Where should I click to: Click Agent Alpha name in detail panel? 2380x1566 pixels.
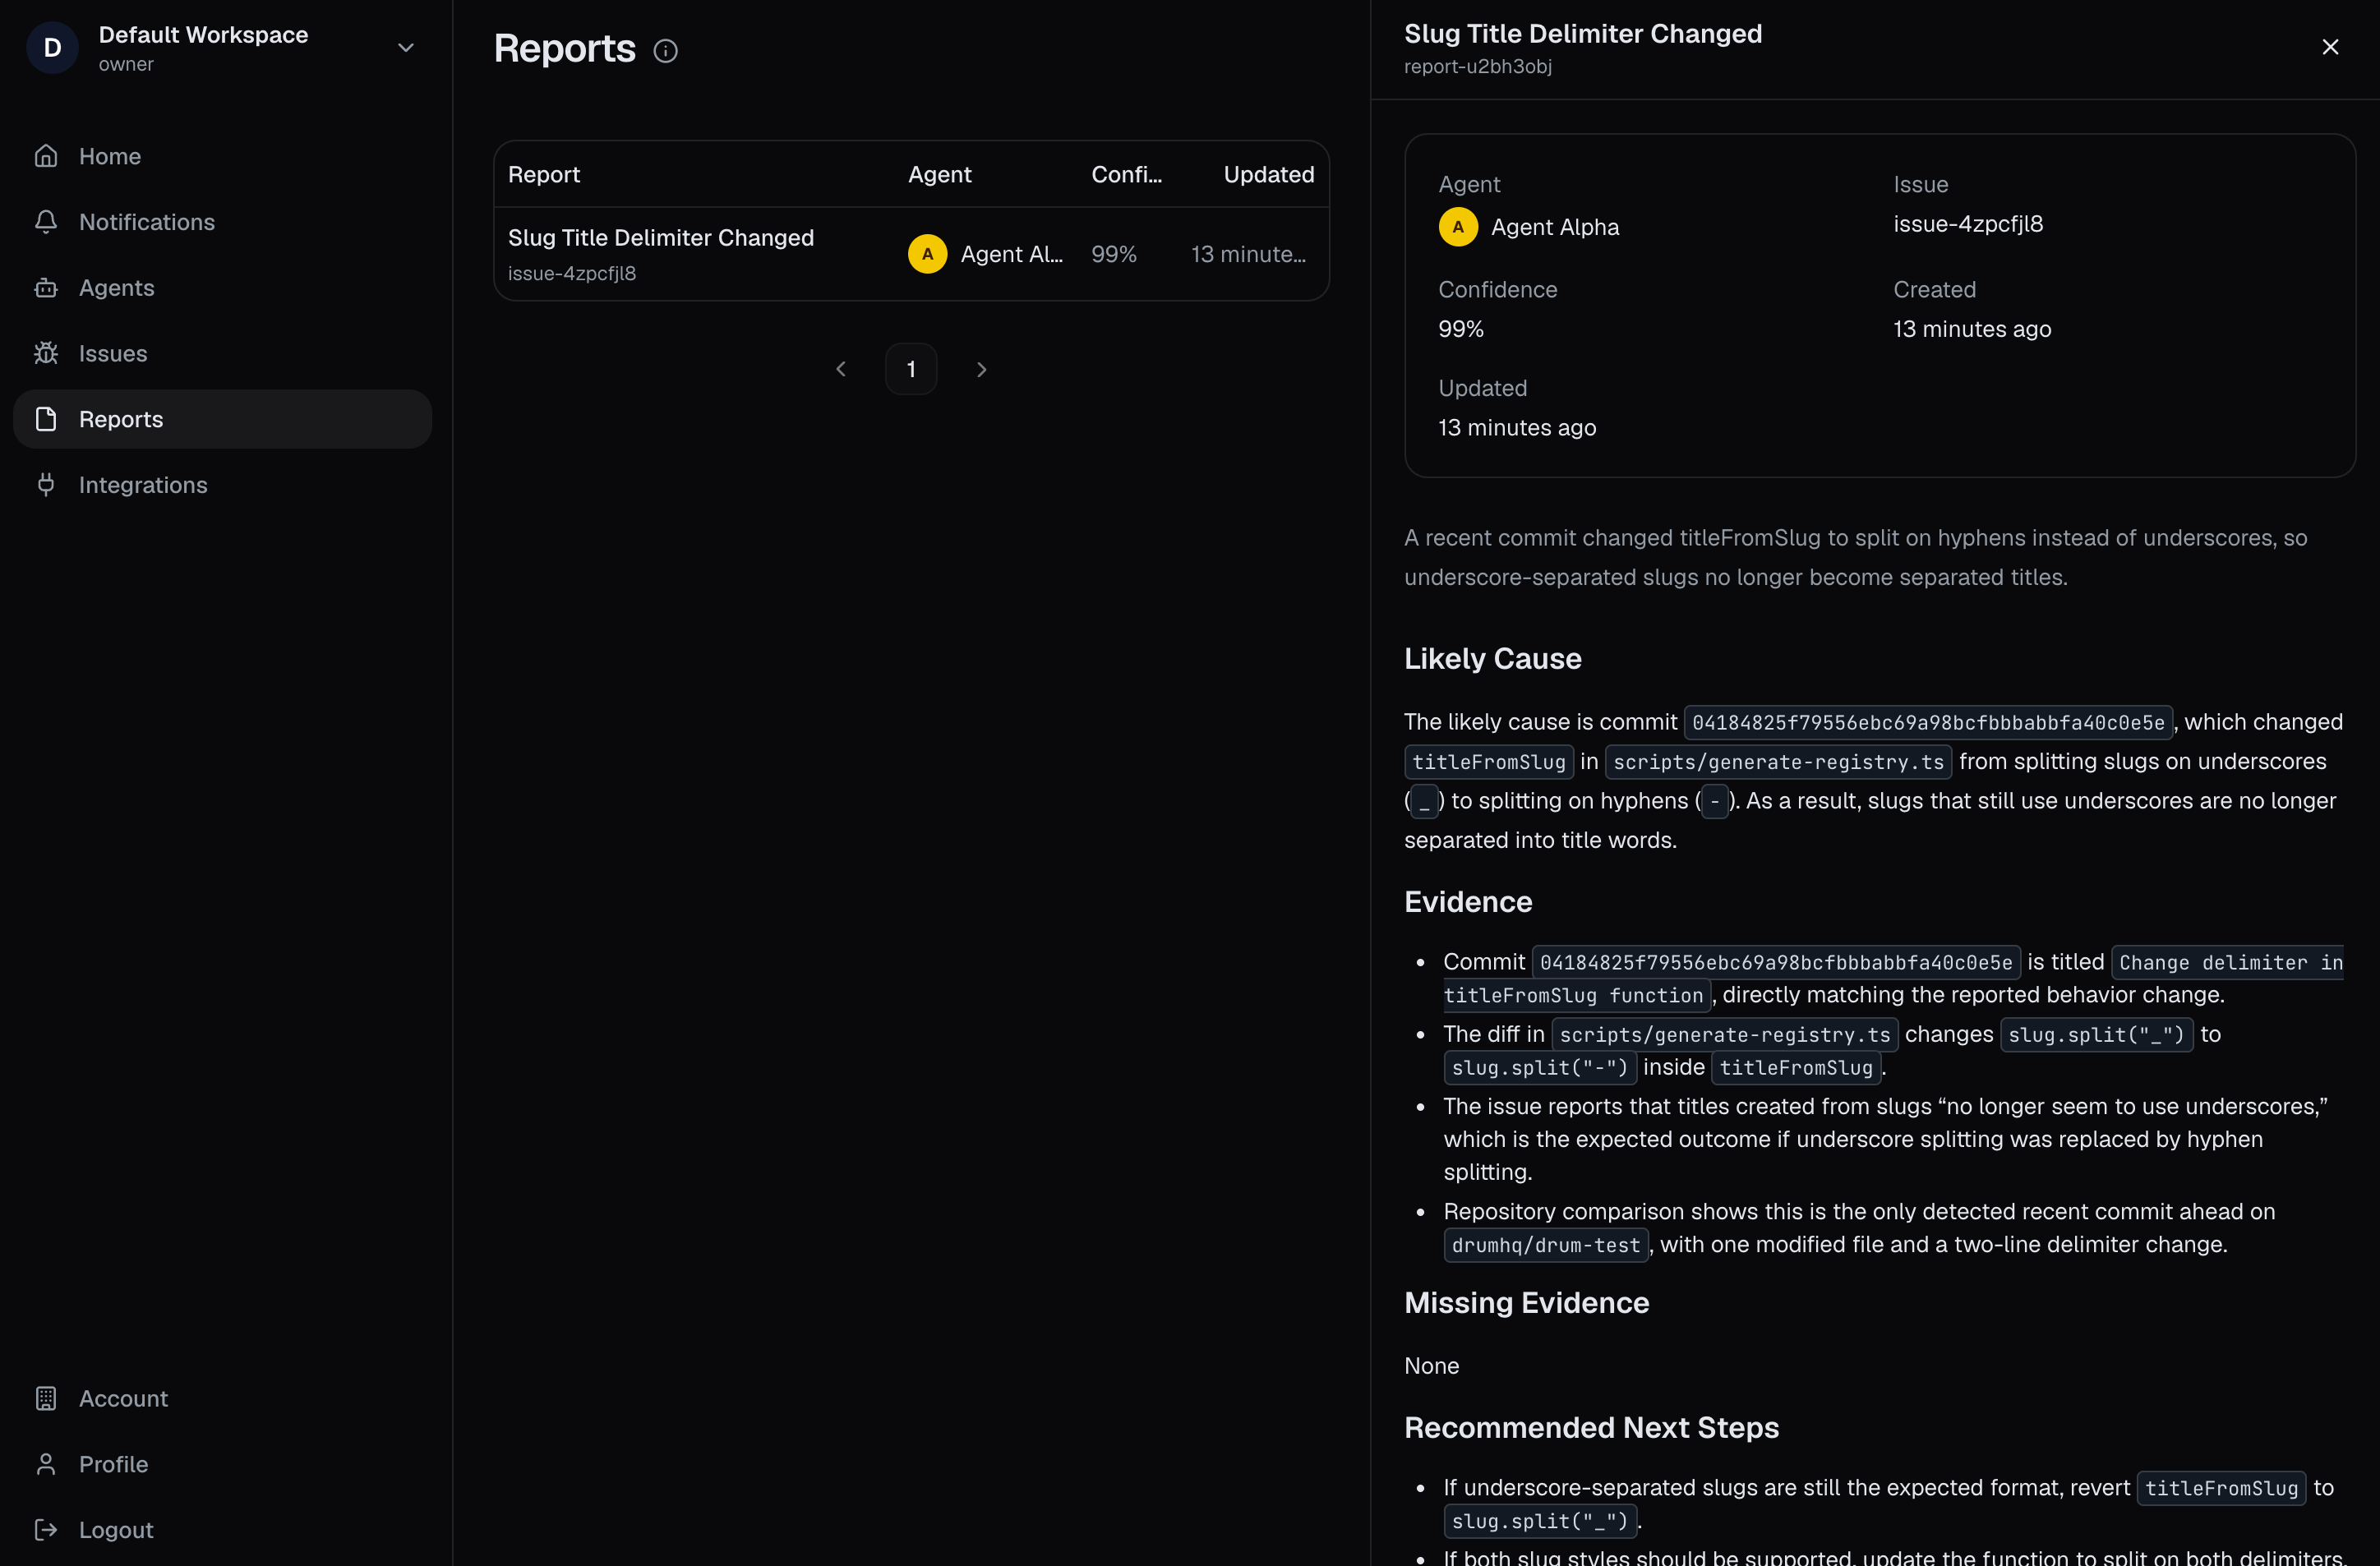[x=1555, y=227]
